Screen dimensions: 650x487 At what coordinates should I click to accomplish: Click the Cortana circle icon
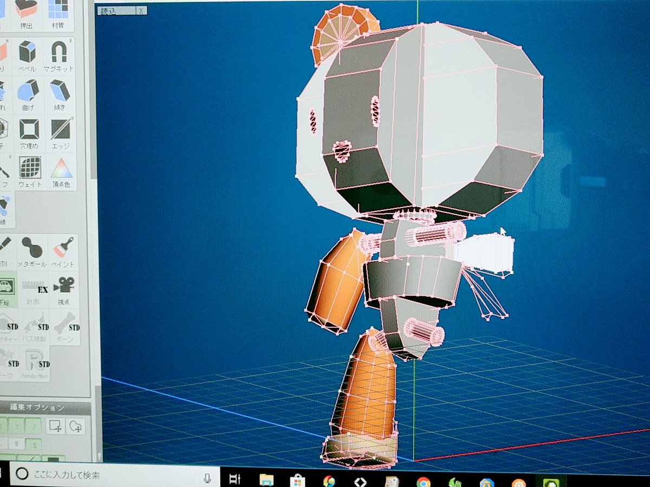pos(21,475)
